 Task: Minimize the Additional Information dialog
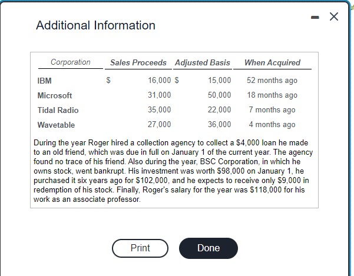(x=315, y=17)
